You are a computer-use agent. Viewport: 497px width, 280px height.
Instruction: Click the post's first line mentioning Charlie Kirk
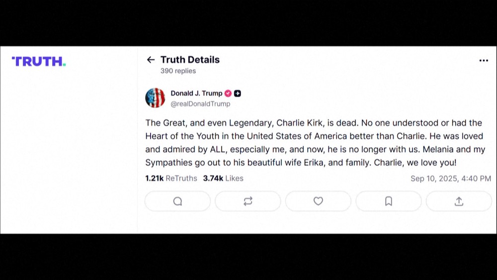point(313,123)
